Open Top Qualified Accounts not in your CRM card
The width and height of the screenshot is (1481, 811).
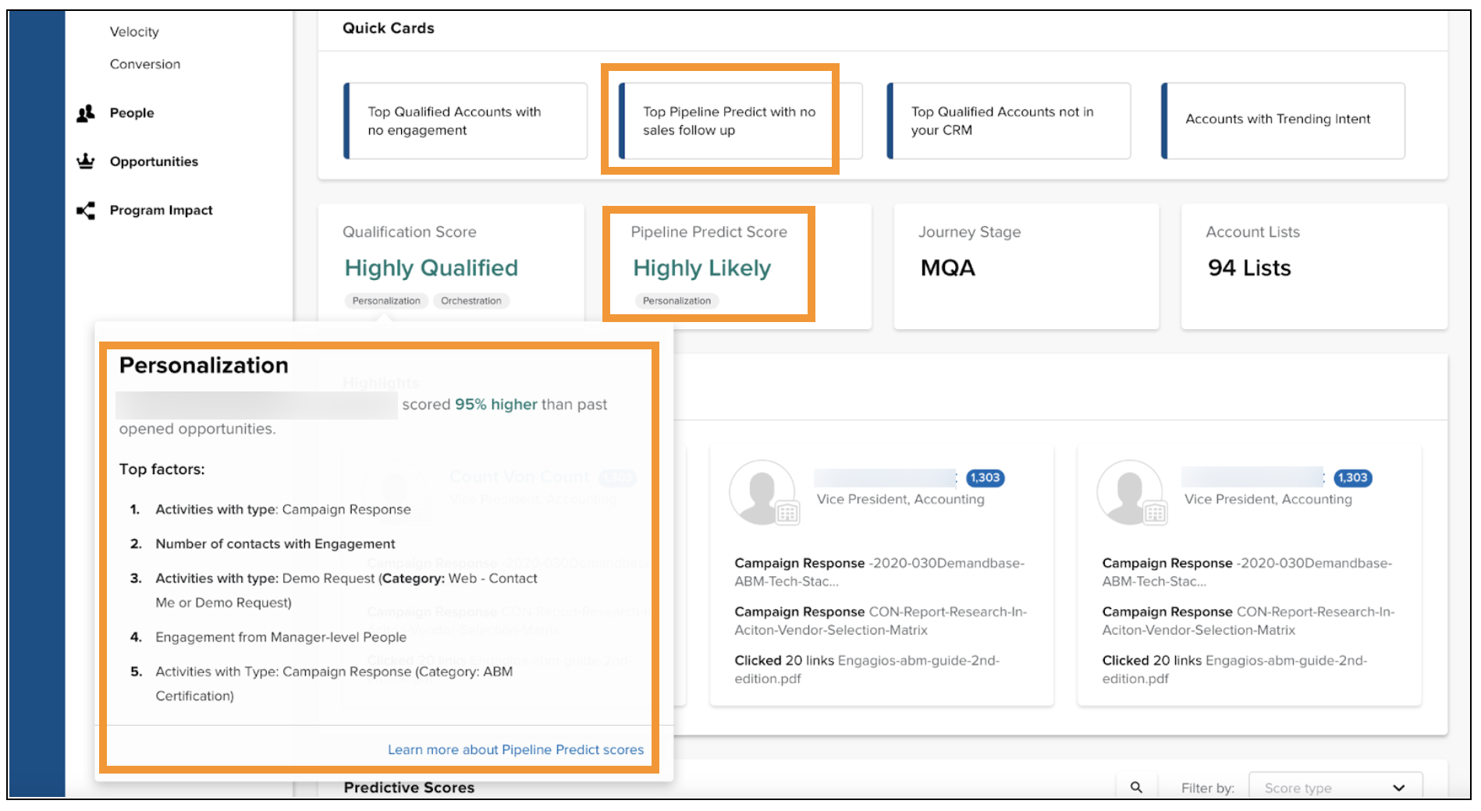[1009, 121]
